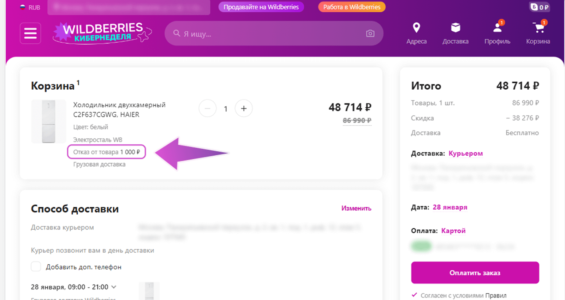Switch the RUB currency selector
The image size is (565, 300).
tap(30, 7)
